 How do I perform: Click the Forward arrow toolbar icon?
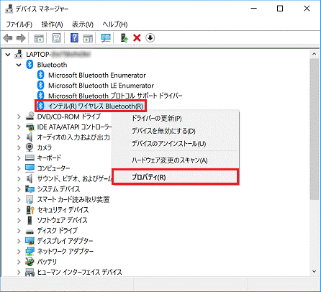pyautogui.click(x=21, y=38)
